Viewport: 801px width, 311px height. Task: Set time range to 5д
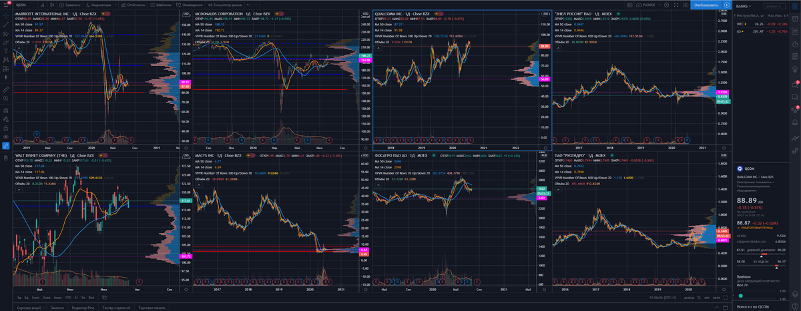pyautogui.click(x=26, y=298)
